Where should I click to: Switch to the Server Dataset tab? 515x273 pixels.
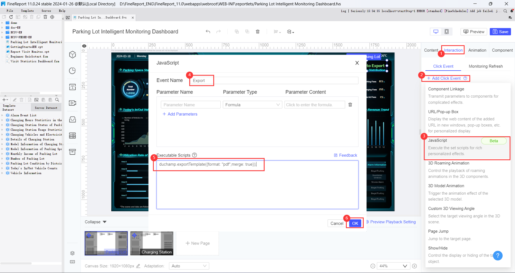coord(46,107)
